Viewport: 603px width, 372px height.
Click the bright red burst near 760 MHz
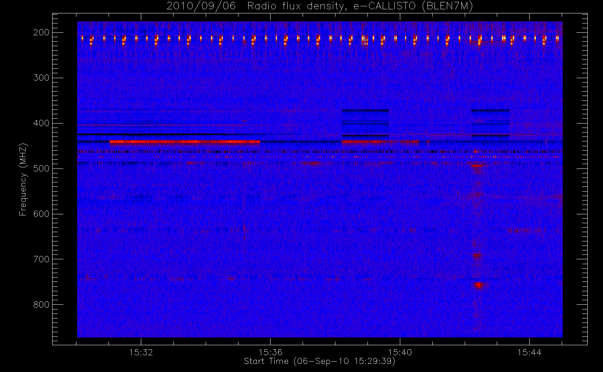[478, 285]
